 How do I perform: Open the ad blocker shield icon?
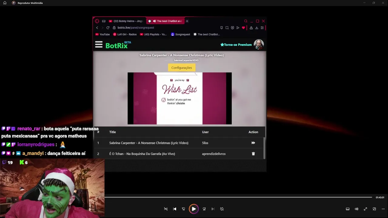(232, 28)
